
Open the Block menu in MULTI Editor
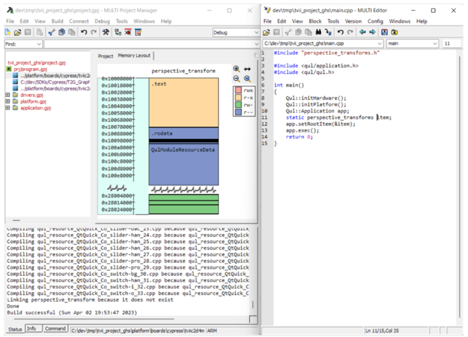tap(315, 21)
